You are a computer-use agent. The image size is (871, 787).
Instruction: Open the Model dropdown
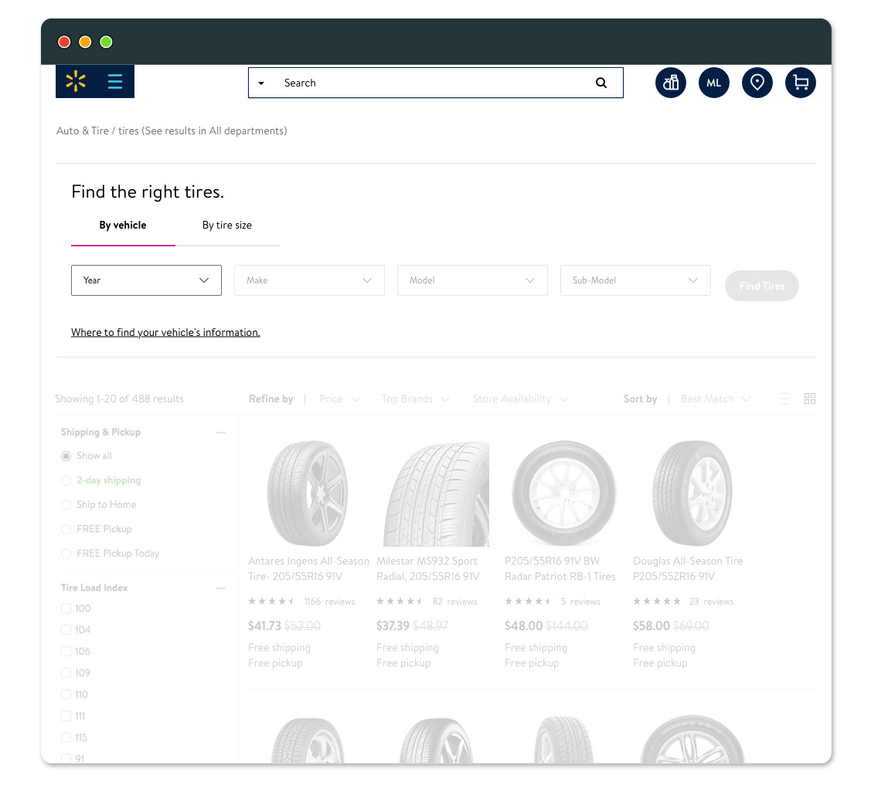(x=472, y=280)
